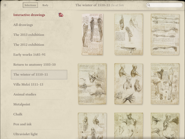View Animal studies drawings
Image resolution: width=185 pixels, height=139 pixels.
(24, 94)
